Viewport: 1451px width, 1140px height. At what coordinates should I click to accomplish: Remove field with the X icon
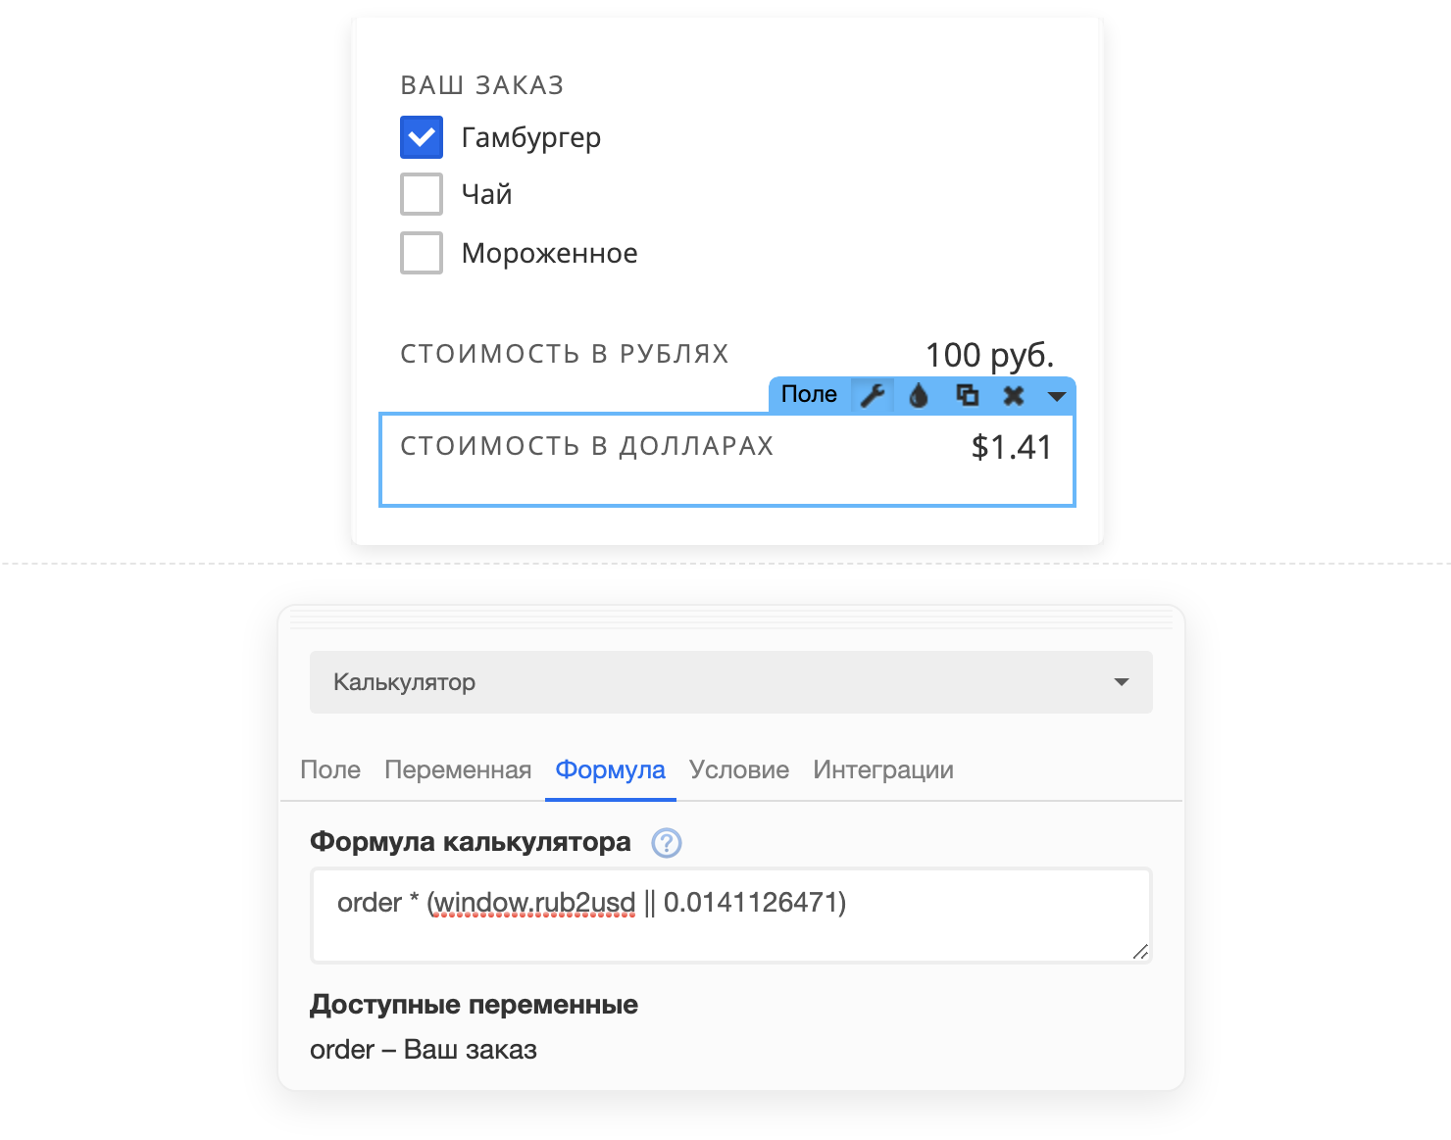(x=1014, y=395)
